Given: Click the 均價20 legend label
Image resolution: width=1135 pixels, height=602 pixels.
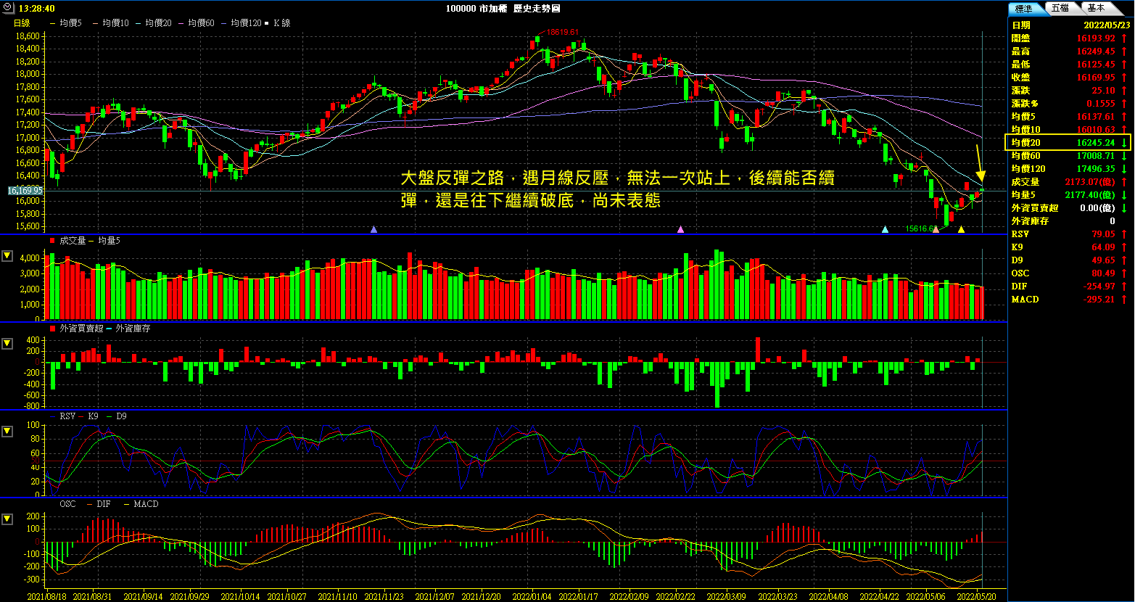Looking at the screenshot, I should pyautogui.click(x=158, y=23).
